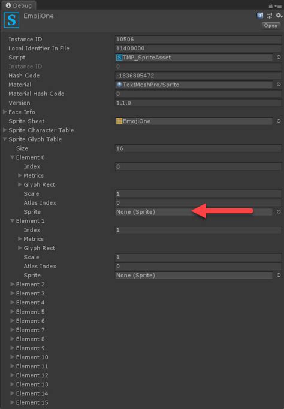This screenshot has height=409, width=284.
Task: Click the Material TextMeshPro/Sprite object field
Action: click(x=194, y=85)
